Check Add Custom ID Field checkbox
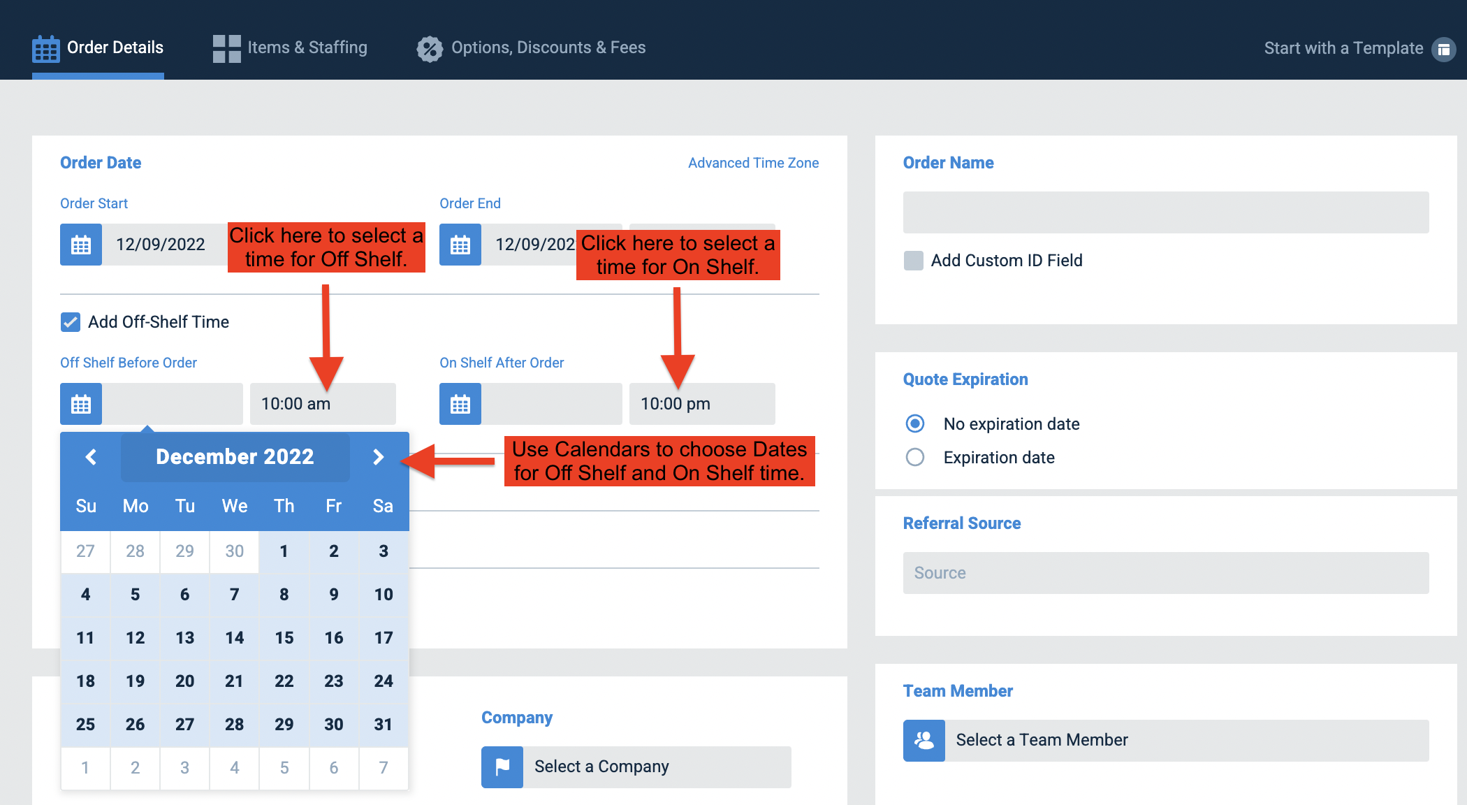This screenshot has width=1467, height=805. click(913, 261)
